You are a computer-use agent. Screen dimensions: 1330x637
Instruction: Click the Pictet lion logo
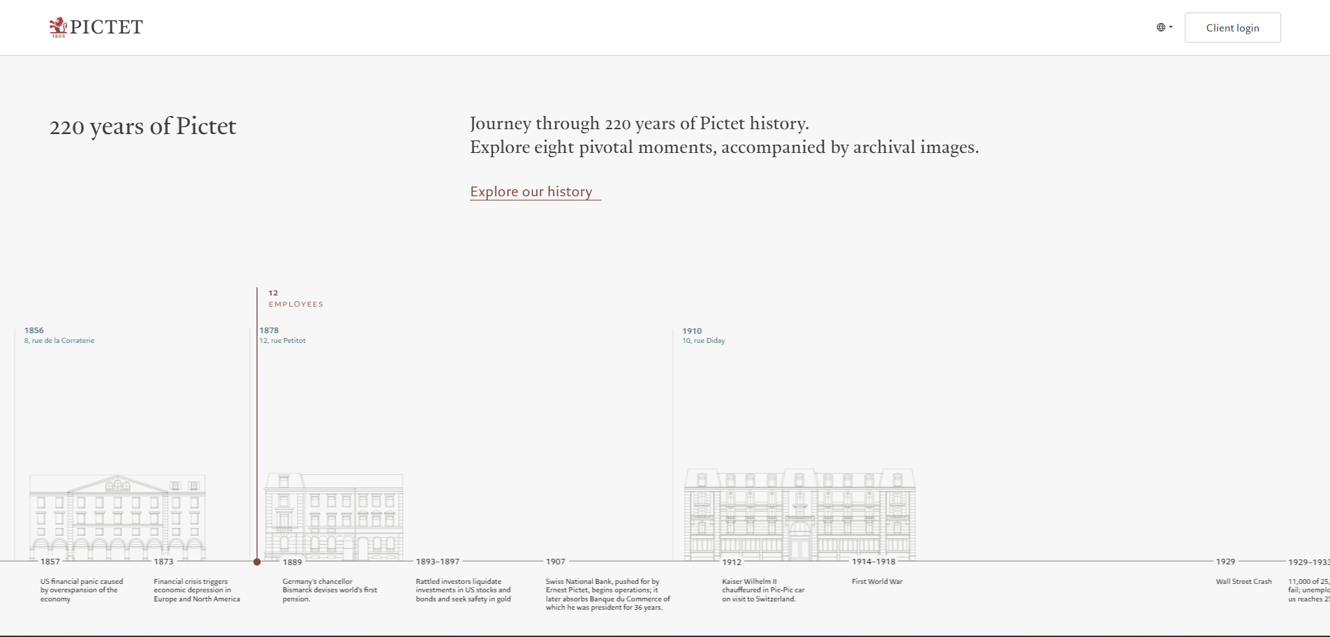(x=96, y=27)
